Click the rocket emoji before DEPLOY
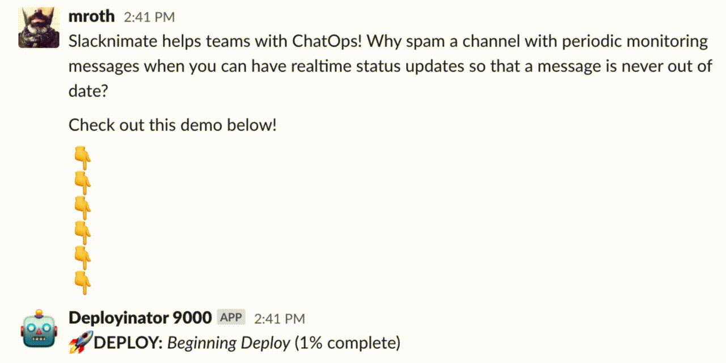The image size is (726, 363). pyautogui.click(x=80, y=343)
